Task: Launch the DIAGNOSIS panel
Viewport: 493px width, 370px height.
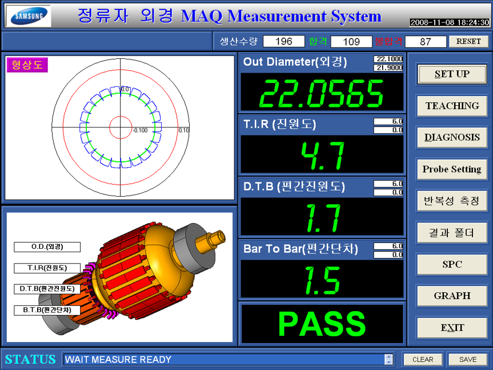Action: [452, 137]
